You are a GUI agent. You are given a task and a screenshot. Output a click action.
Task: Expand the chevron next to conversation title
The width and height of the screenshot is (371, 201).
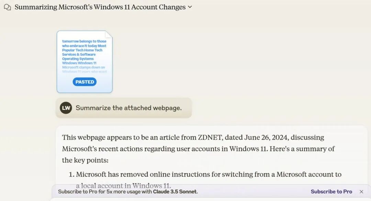(x=190, y=7)
